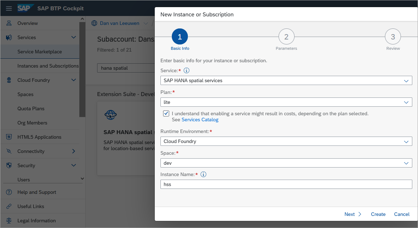This screenshot has height=228, width=418.
Task: Click the Instance Name info icon
Action: coord(203,174)
